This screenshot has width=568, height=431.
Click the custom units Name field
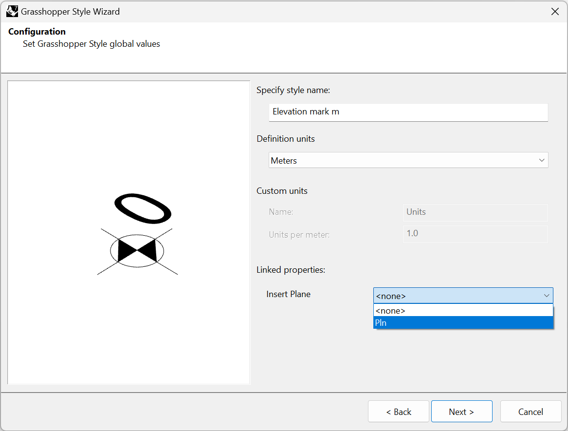click(475, 212)
